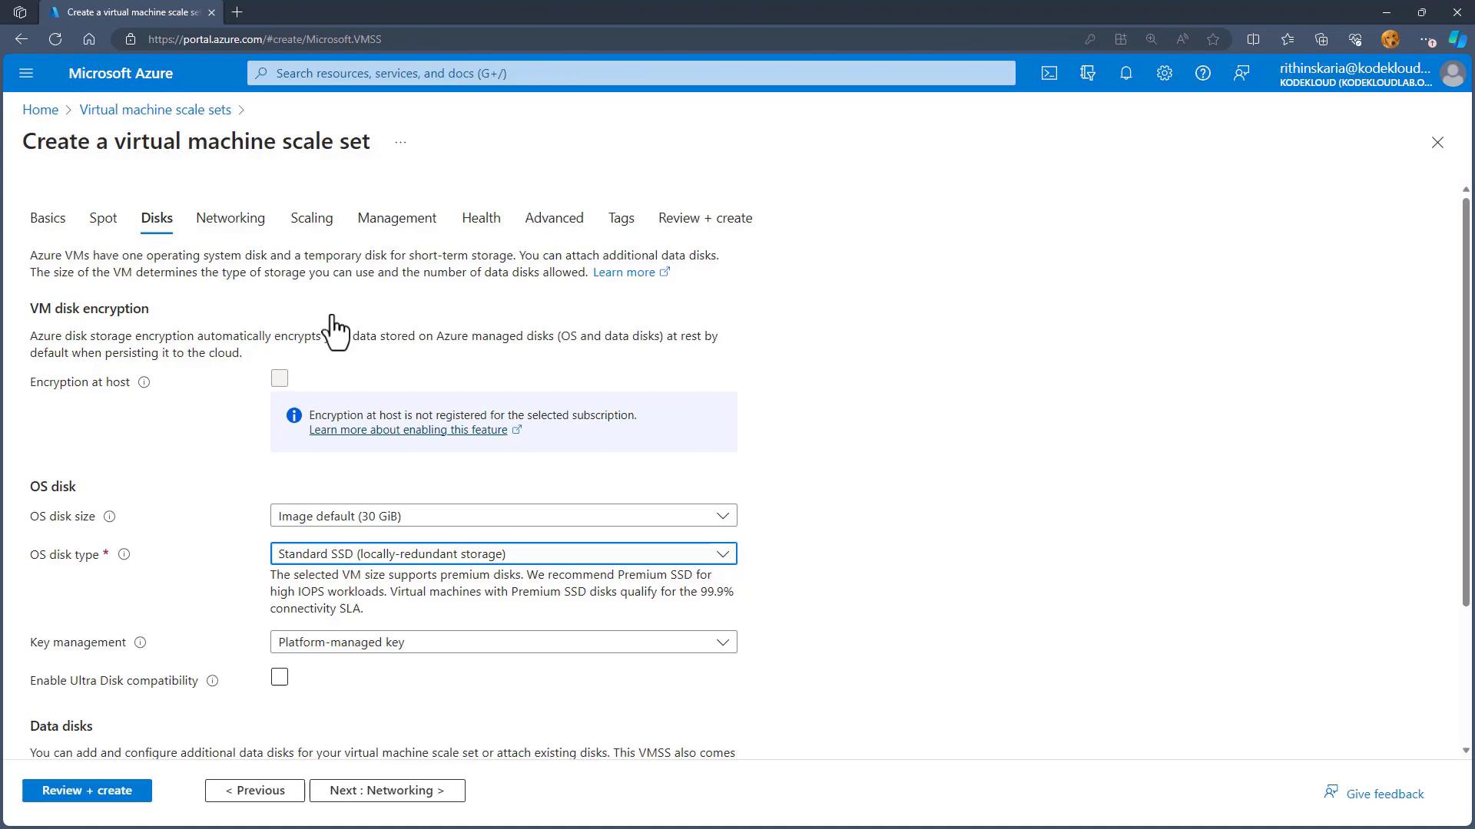This screenshot has width=1475, height=829.
Task: Go to Home breadcrumb
Action: pos(40,110)
